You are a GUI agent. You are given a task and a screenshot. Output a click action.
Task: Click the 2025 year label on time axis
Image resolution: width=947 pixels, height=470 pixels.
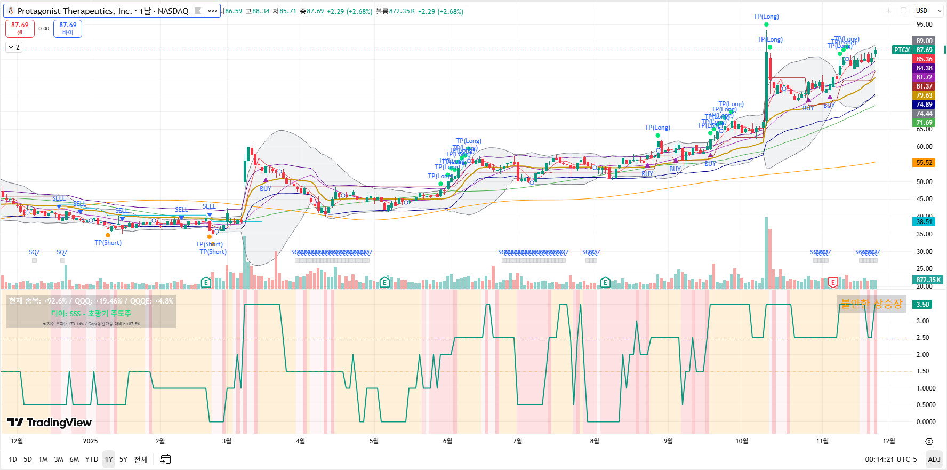tap(91, 441)
